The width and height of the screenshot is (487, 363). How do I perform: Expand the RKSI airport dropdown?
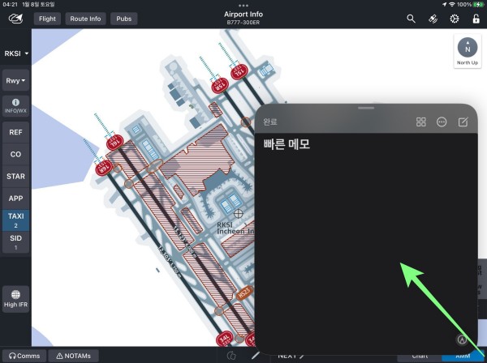click(x=15, y=53)
